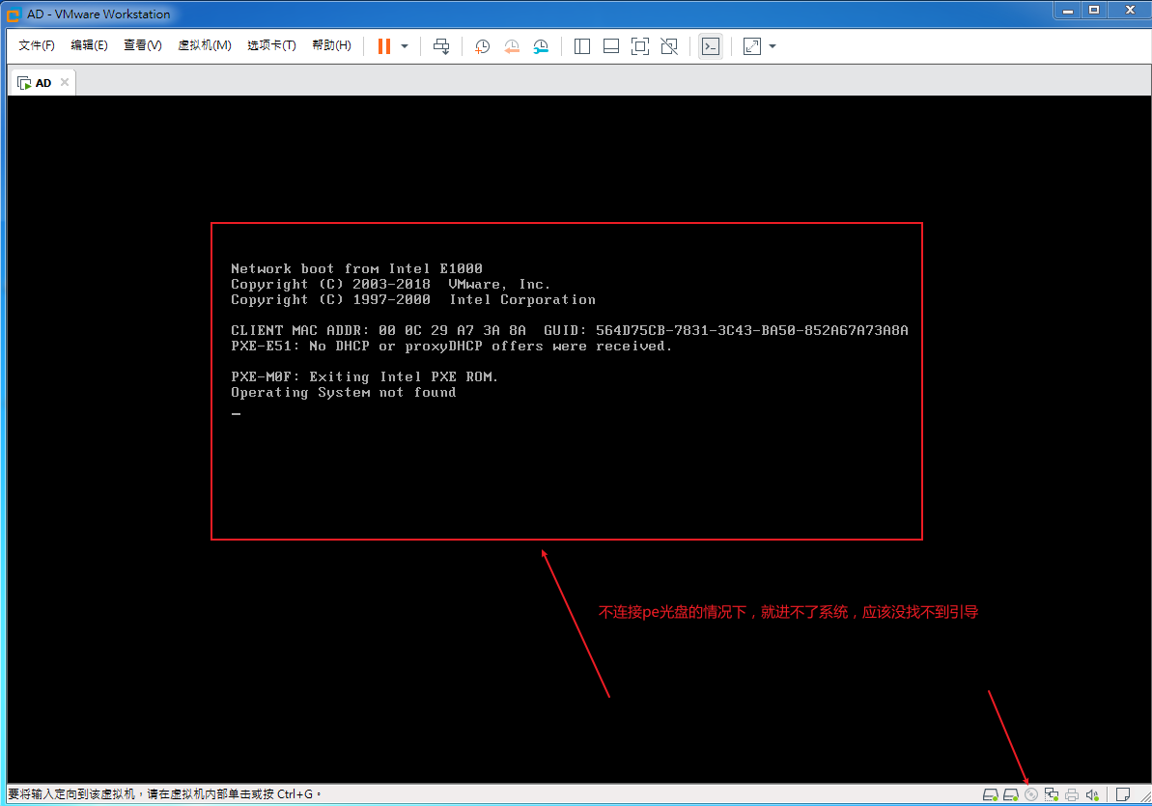The height and width of the screenshot is (806, 1152).
Task: Close the AD tab
Action: (65, 82)
